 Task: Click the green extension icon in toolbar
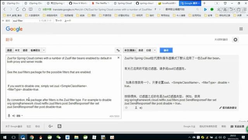tap(212, 9)
